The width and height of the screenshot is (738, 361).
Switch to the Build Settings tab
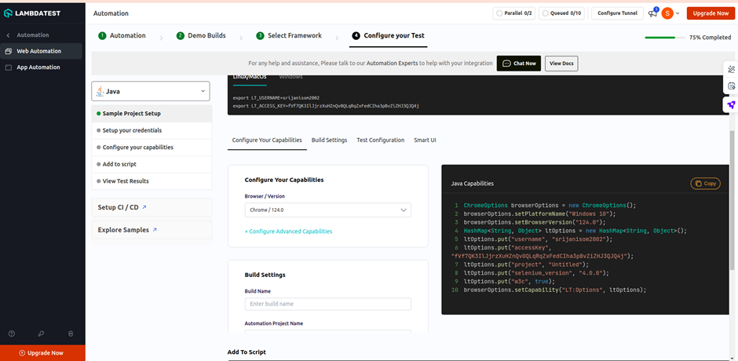[329, 140]
